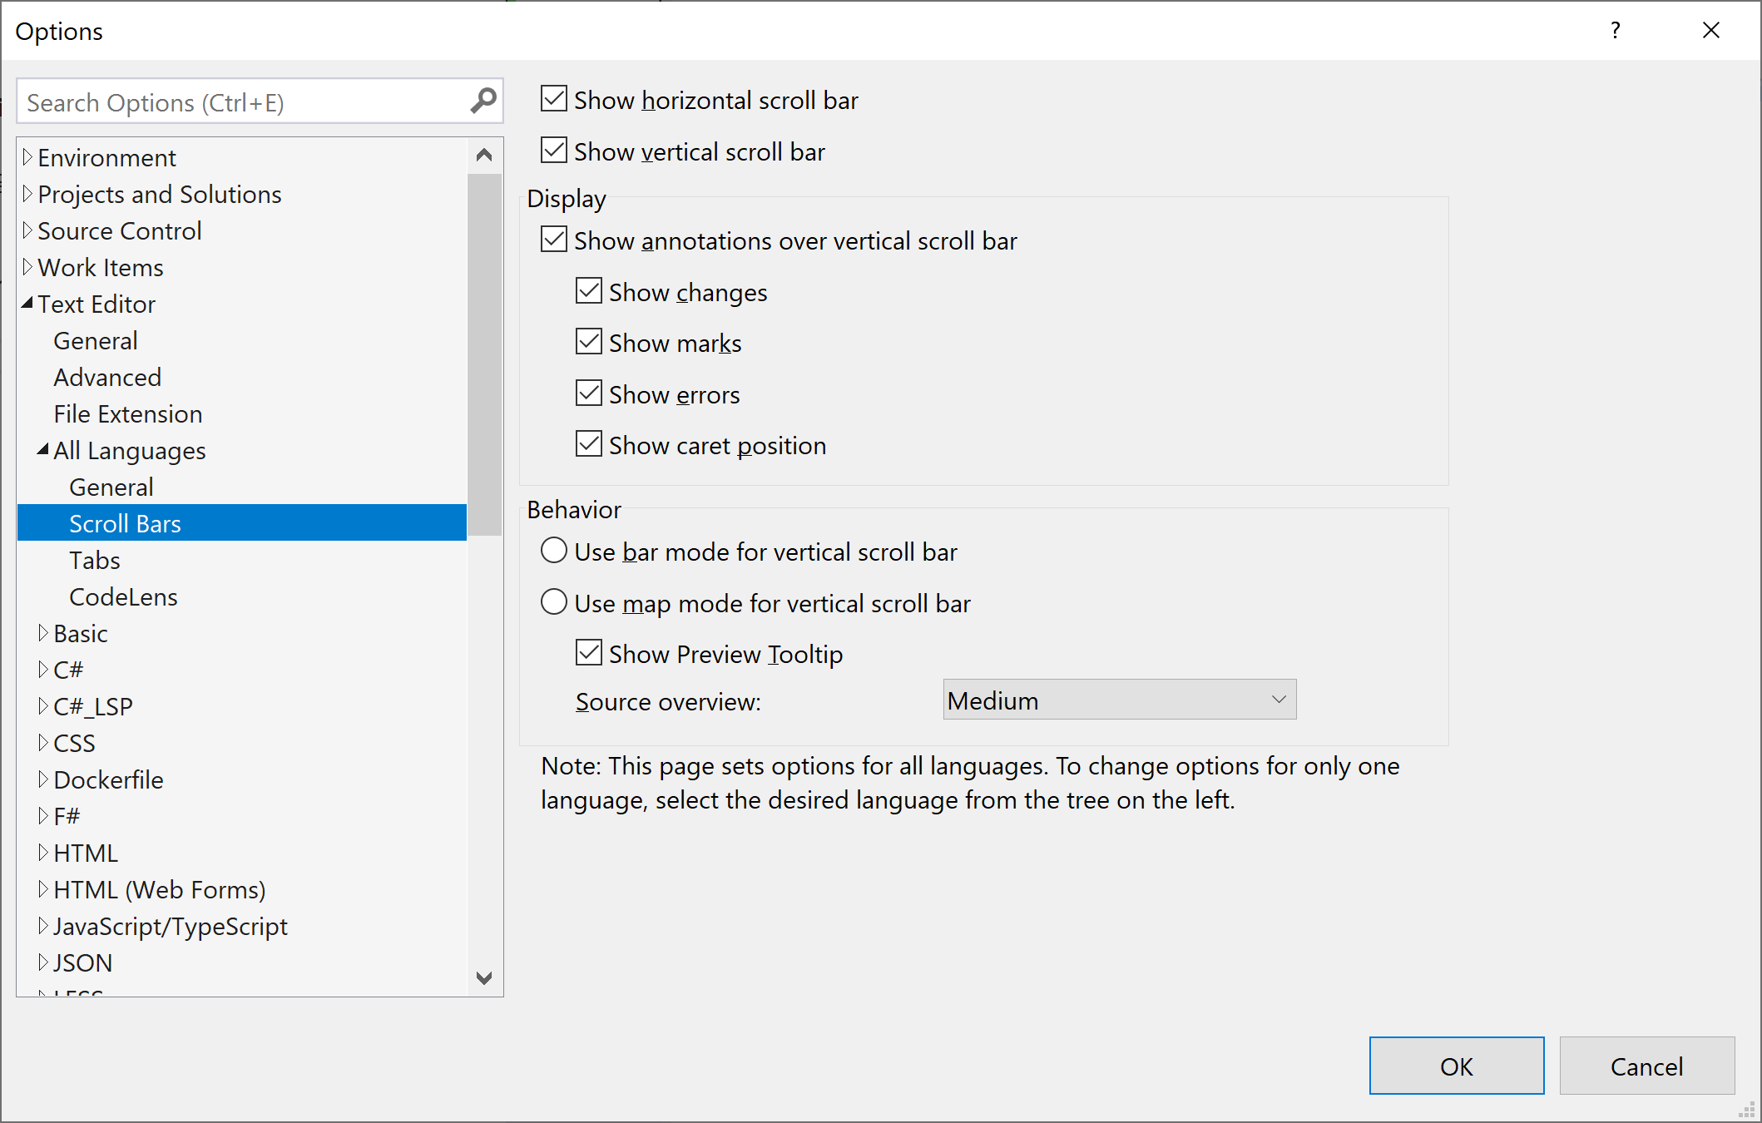Click the Cancel button
The image size is (1762, 1123).
[x=1646, y=1066]
